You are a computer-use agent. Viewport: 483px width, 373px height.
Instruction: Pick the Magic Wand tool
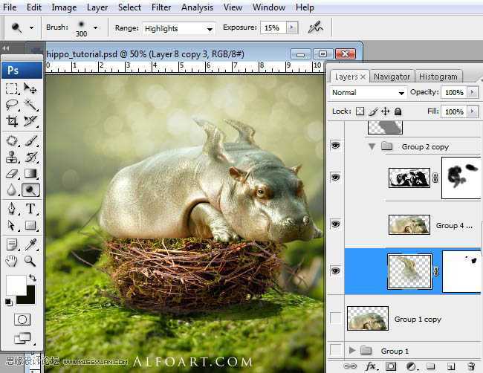coord(31,105)
